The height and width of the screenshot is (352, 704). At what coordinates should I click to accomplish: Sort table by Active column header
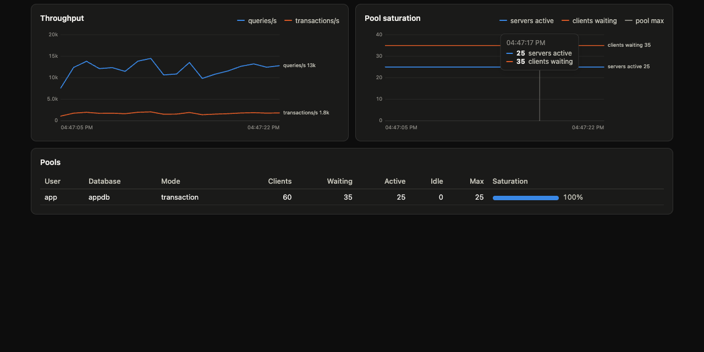click(x=395, y=181)
